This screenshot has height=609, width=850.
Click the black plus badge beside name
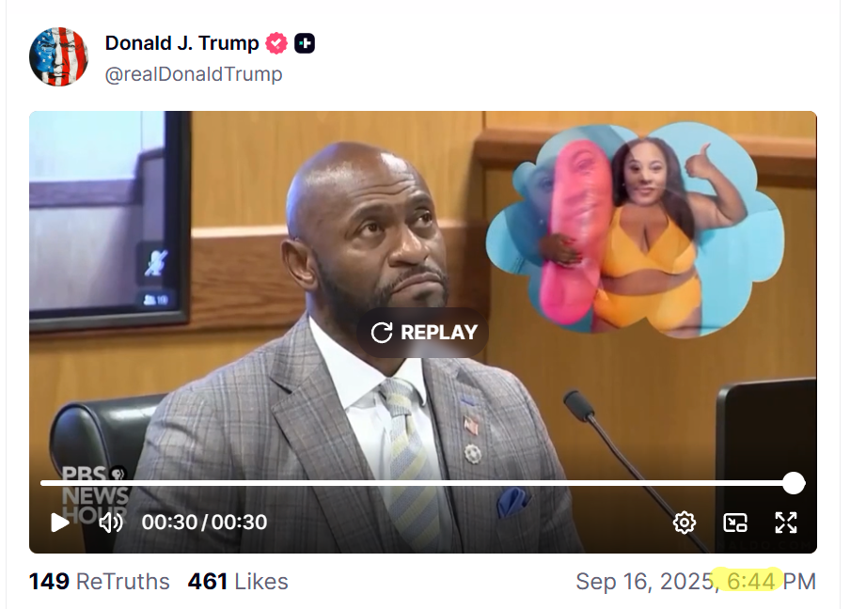305,43
